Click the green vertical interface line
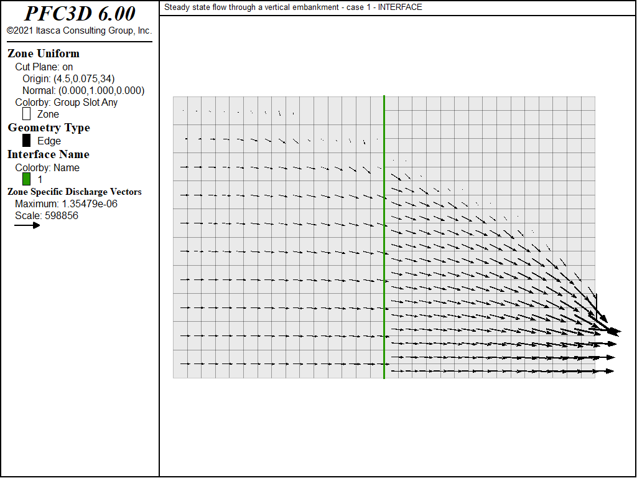Image resolution: width=637 pixels, height=478 pixels. [x=384, y=237]
